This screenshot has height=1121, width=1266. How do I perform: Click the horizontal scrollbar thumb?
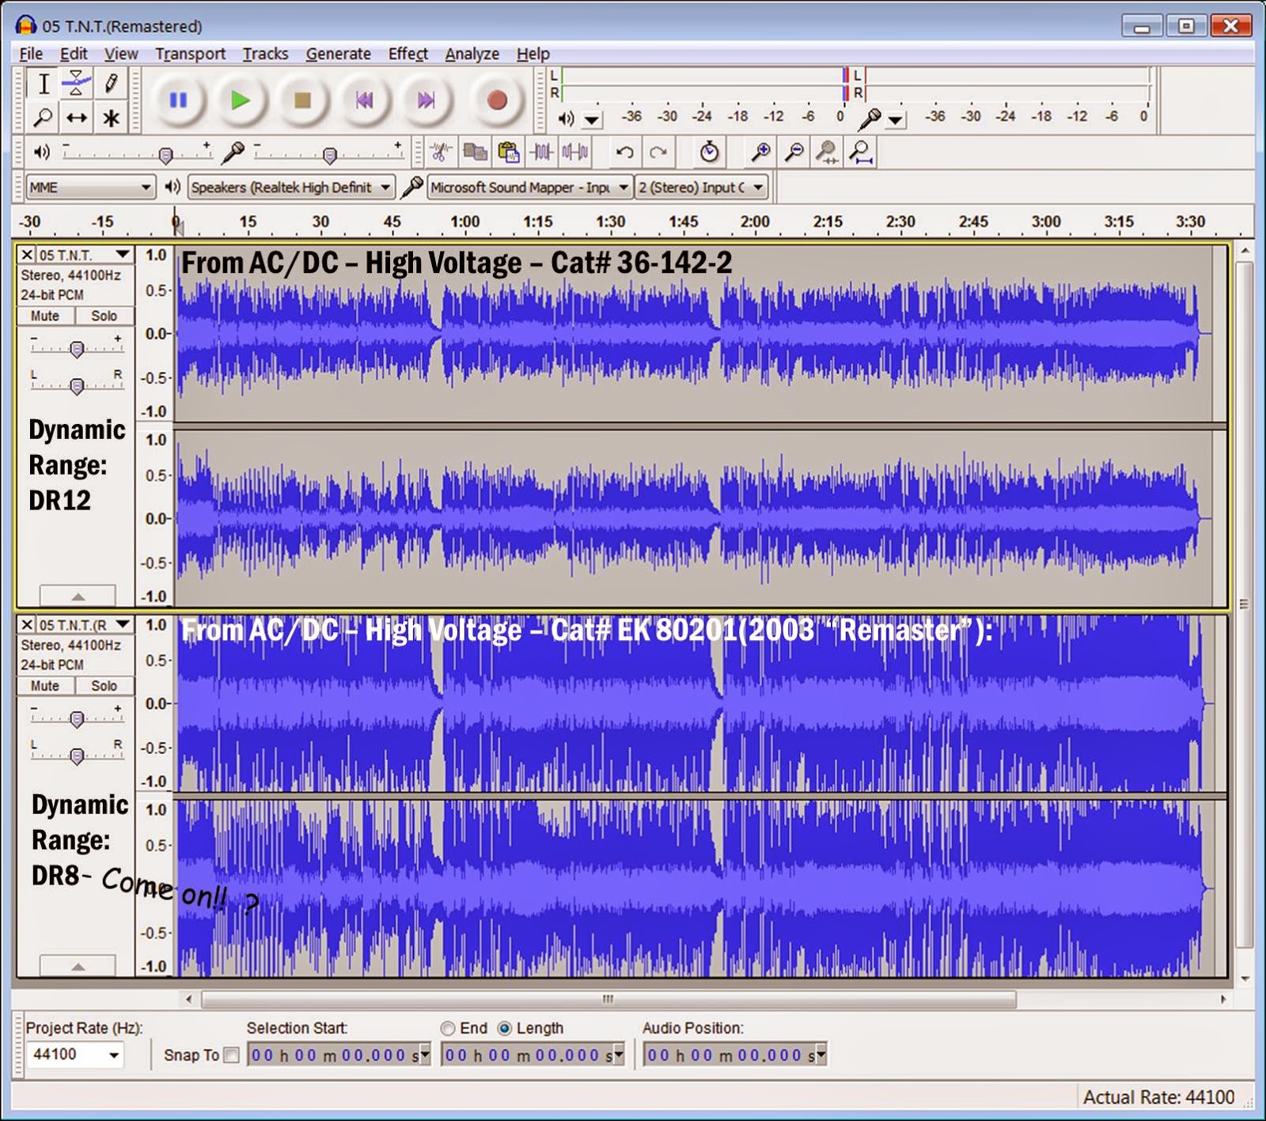[608, 999]
